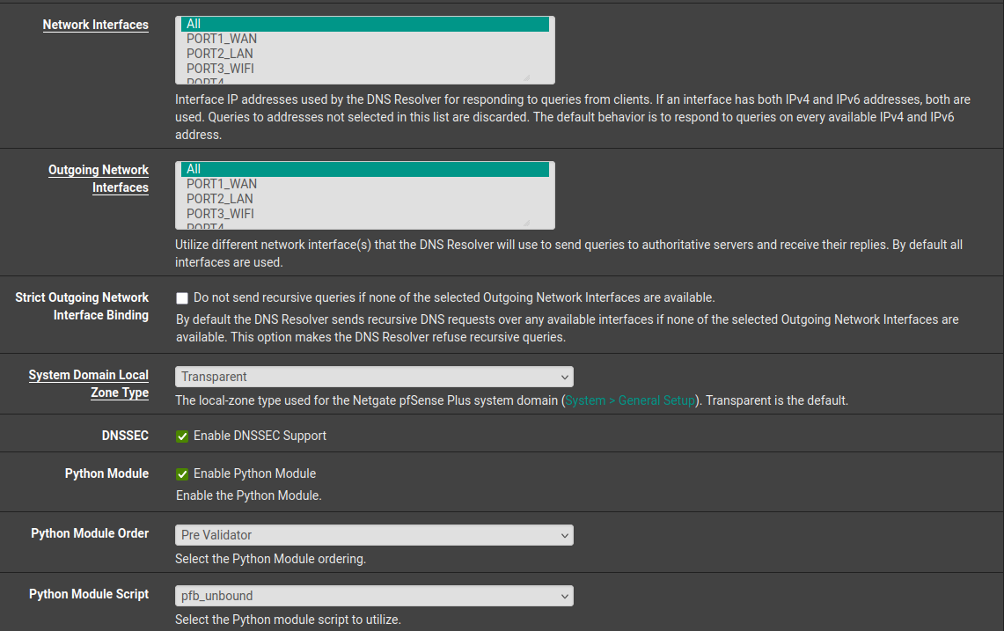Toggle Enable DNSSEC Support checkbox
Viewport: 1004px width, 631px height.
182,437
